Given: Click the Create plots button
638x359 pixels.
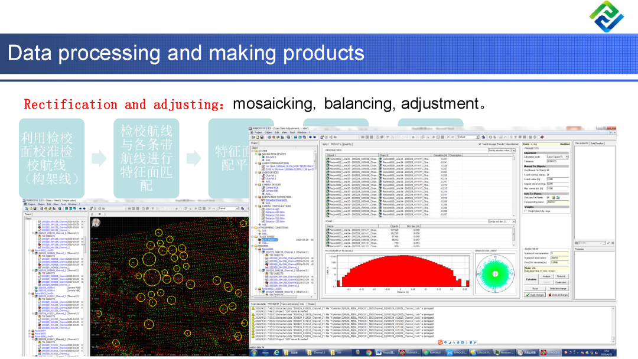Looking at the screenshot, I should tap(562, 283).
